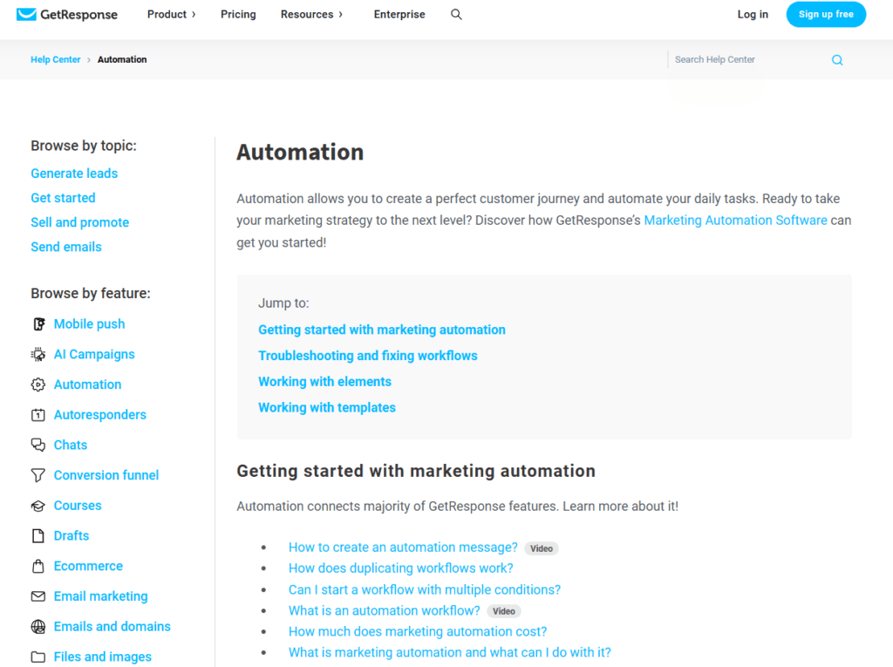Screen dimensions: 893x667
Task: Open workflow with multiple conditions article
Action: [425, 589]
